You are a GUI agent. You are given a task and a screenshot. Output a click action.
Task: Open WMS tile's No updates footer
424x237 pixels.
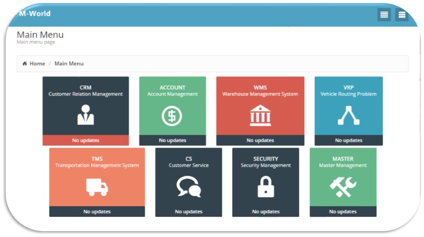click(260, 140)
